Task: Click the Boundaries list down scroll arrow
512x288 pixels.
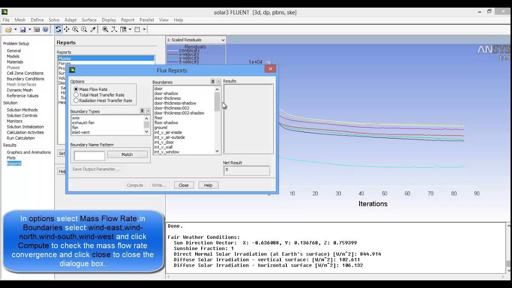Action: tap(217, 151)
